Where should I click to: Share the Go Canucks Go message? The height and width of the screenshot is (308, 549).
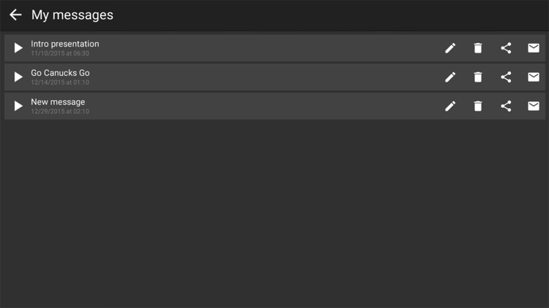pyautogui.click(x=506, y=77)
